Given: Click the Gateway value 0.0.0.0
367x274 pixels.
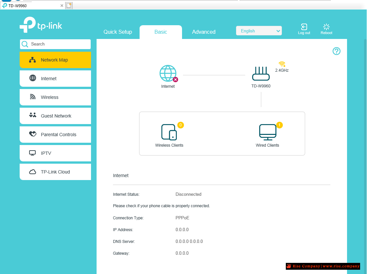Looking at the screenshot, I should (x=182, y=253).
